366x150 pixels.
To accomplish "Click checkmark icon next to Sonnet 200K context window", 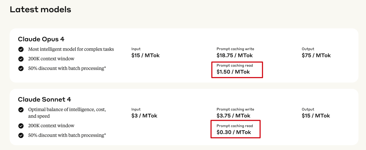I will [x=21, y=126].
